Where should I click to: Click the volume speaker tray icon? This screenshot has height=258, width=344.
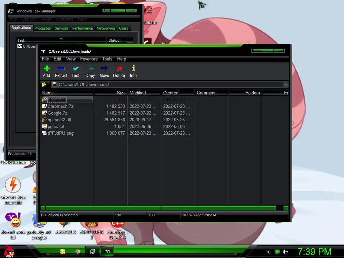(285, 252)
